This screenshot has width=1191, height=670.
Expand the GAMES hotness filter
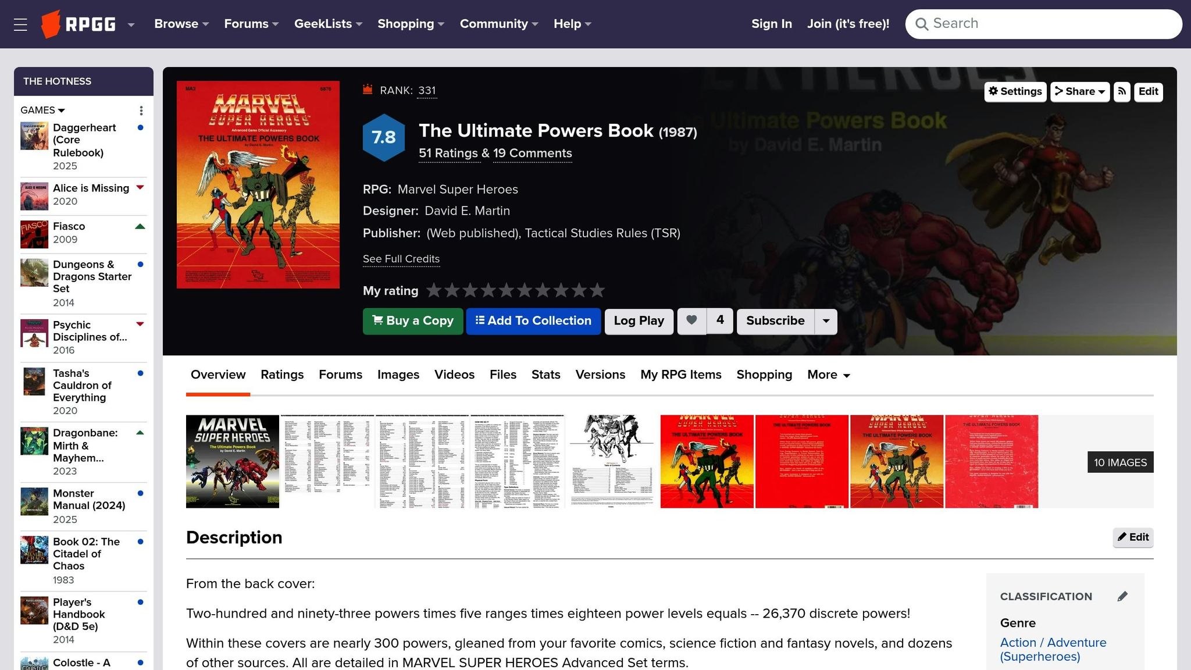click(x=42, y=111)
